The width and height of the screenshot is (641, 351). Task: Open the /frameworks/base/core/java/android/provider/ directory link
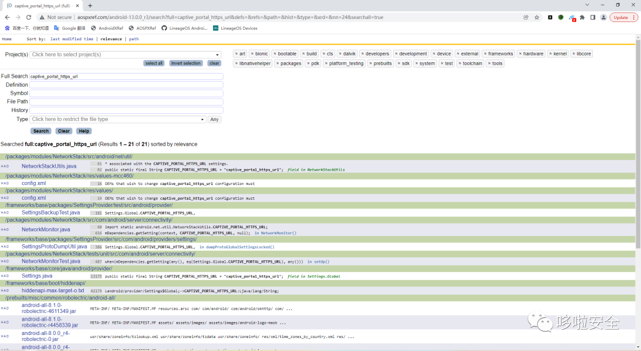(x=59, y=269)
